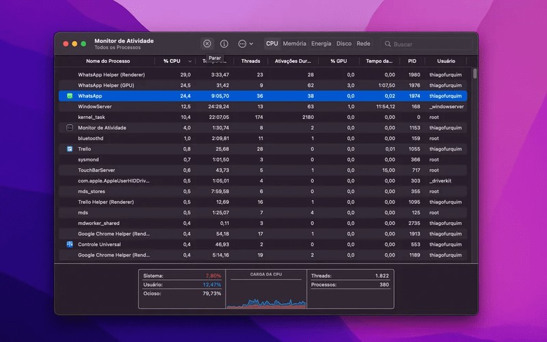Expand the chevron next to the ellipsis button

251,44
